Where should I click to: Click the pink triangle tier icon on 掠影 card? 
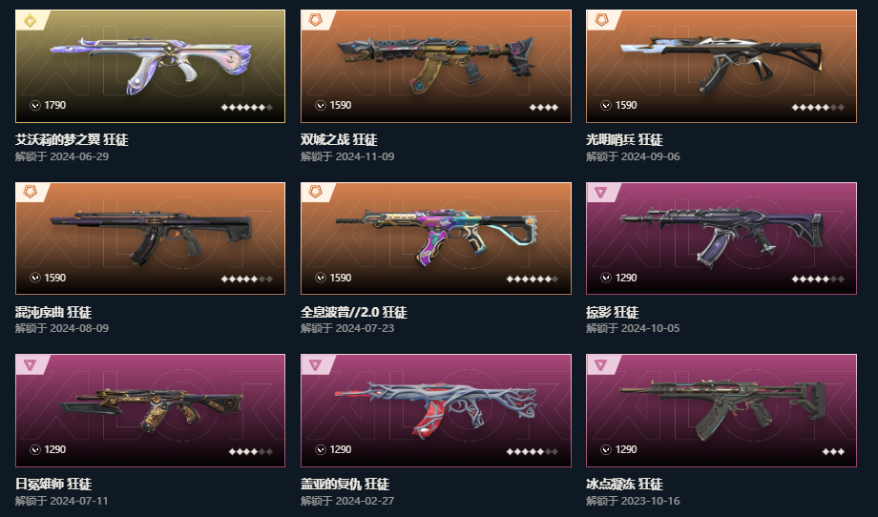pos(601,193)
